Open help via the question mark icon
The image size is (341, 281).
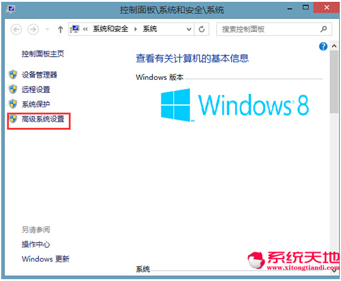323,46
